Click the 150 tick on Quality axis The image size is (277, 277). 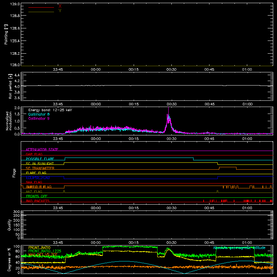pyautogui.click(x=17, y=225)
